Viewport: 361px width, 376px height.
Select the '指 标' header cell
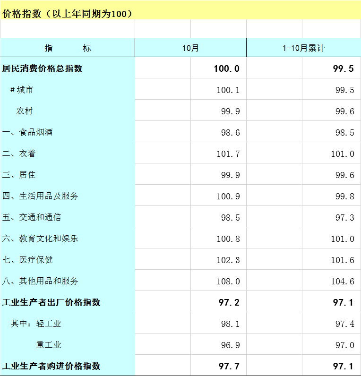pyautogui.click(x=68, y=48)
